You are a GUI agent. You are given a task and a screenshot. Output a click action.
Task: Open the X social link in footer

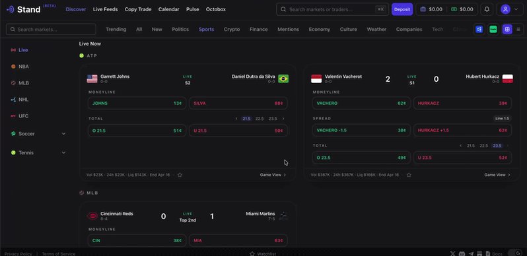coord(452,253)
